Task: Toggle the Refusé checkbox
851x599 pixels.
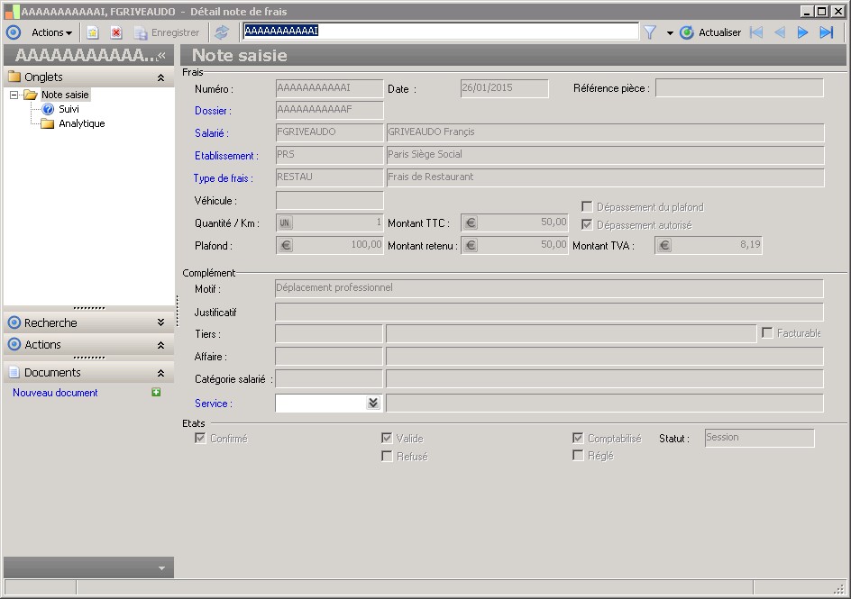Action: point(387,457)
